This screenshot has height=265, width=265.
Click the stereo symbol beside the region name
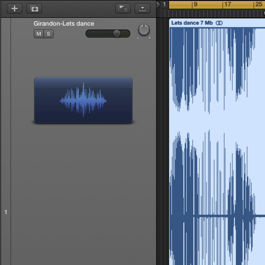click(x=219, y=23)
